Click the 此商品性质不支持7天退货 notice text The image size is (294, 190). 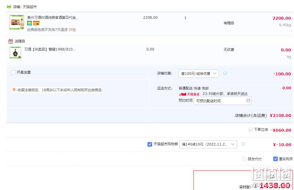point(47,30)
